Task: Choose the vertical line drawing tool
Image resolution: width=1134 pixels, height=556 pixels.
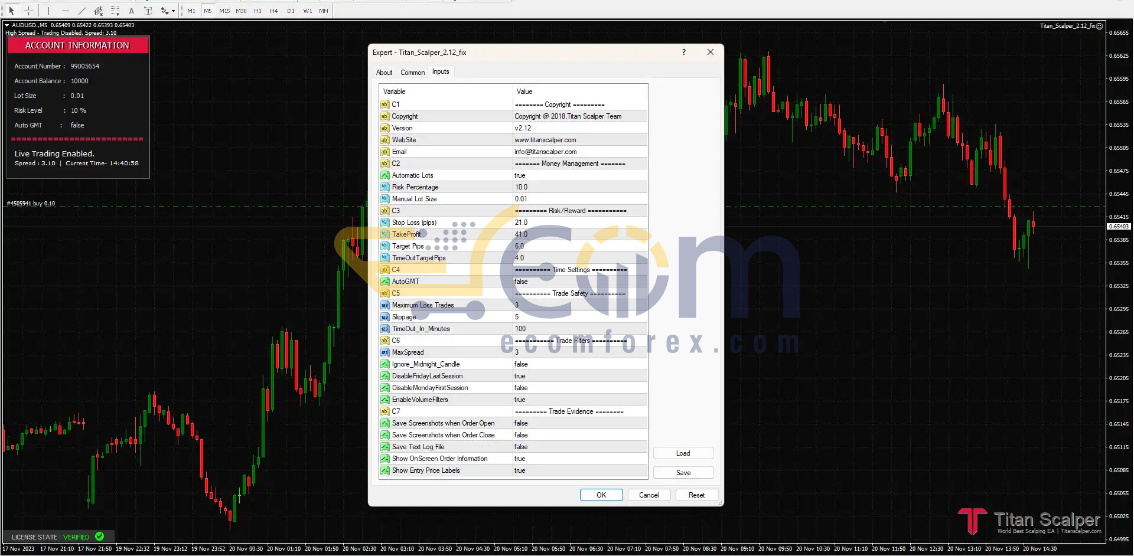Action: 48,11
